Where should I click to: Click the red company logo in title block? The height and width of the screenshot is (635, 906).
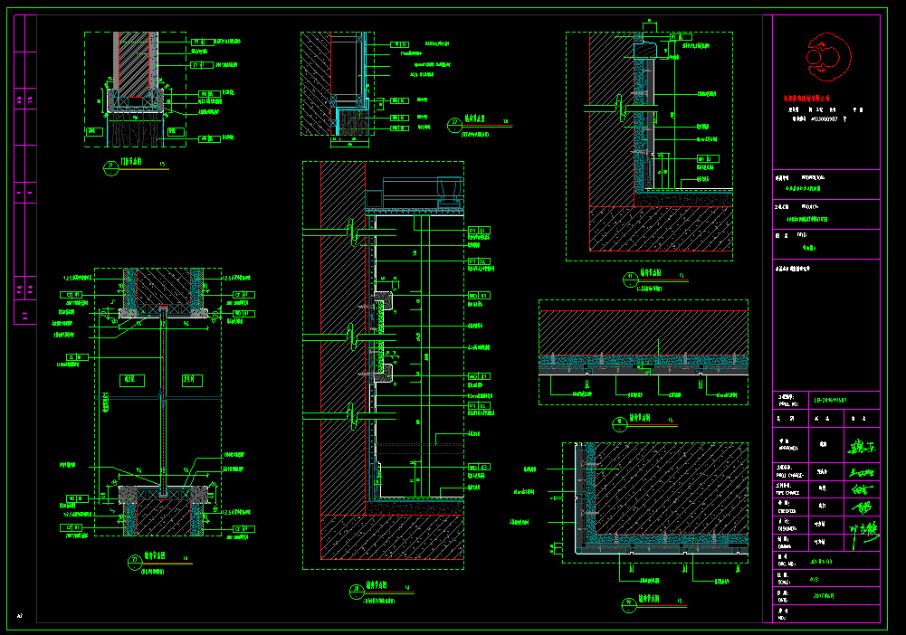(x=825, y=57)
